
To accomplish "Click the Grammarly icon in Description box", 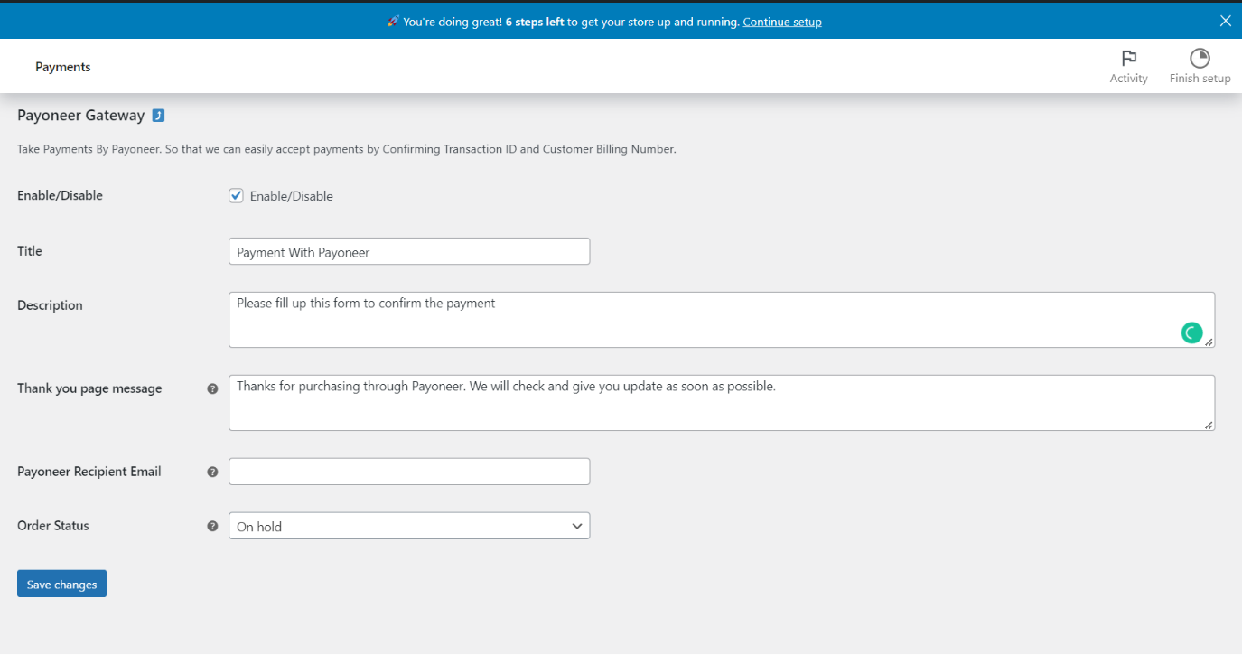I will [x=1191, y=333].
